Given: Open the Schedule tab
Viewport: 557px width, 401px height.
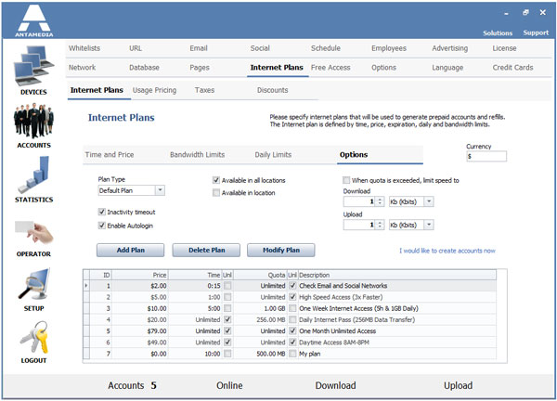Looking at the screenshot, I should [x=326, y=48].
